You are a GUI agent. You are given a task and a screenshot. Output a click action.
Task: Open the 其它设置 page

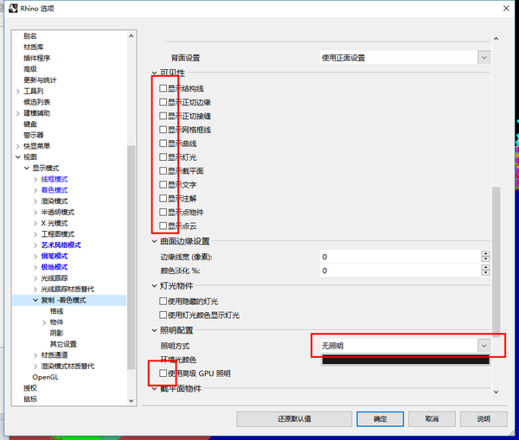(x=63, y=344)
